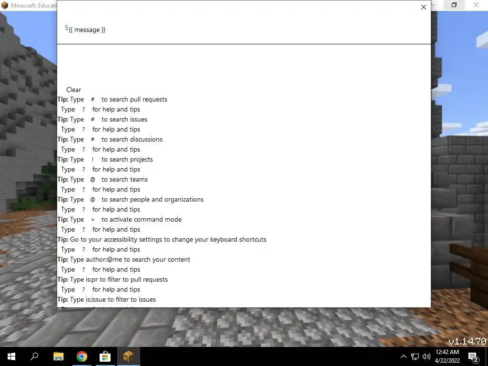Select the tip 'to search pull requests'
The height and width of the screenshot is (366, 488).
[x=134, y=99]
